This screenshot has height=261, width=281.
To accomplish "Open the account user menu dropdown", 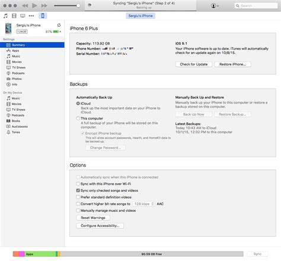I will pyautogui.click(x=215, y=6).
